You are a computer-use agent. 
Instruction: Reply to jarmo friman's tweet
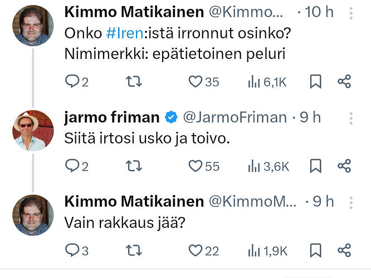click(x=72, y=166)
